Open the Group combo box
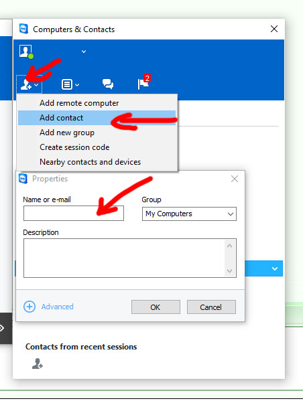Viewport: 303px width, 401px height. [x=189, y=214]
